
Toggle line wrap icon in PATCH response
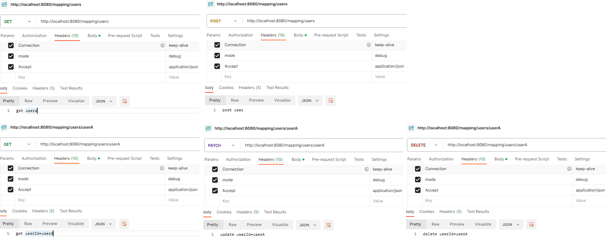[328, 225]
